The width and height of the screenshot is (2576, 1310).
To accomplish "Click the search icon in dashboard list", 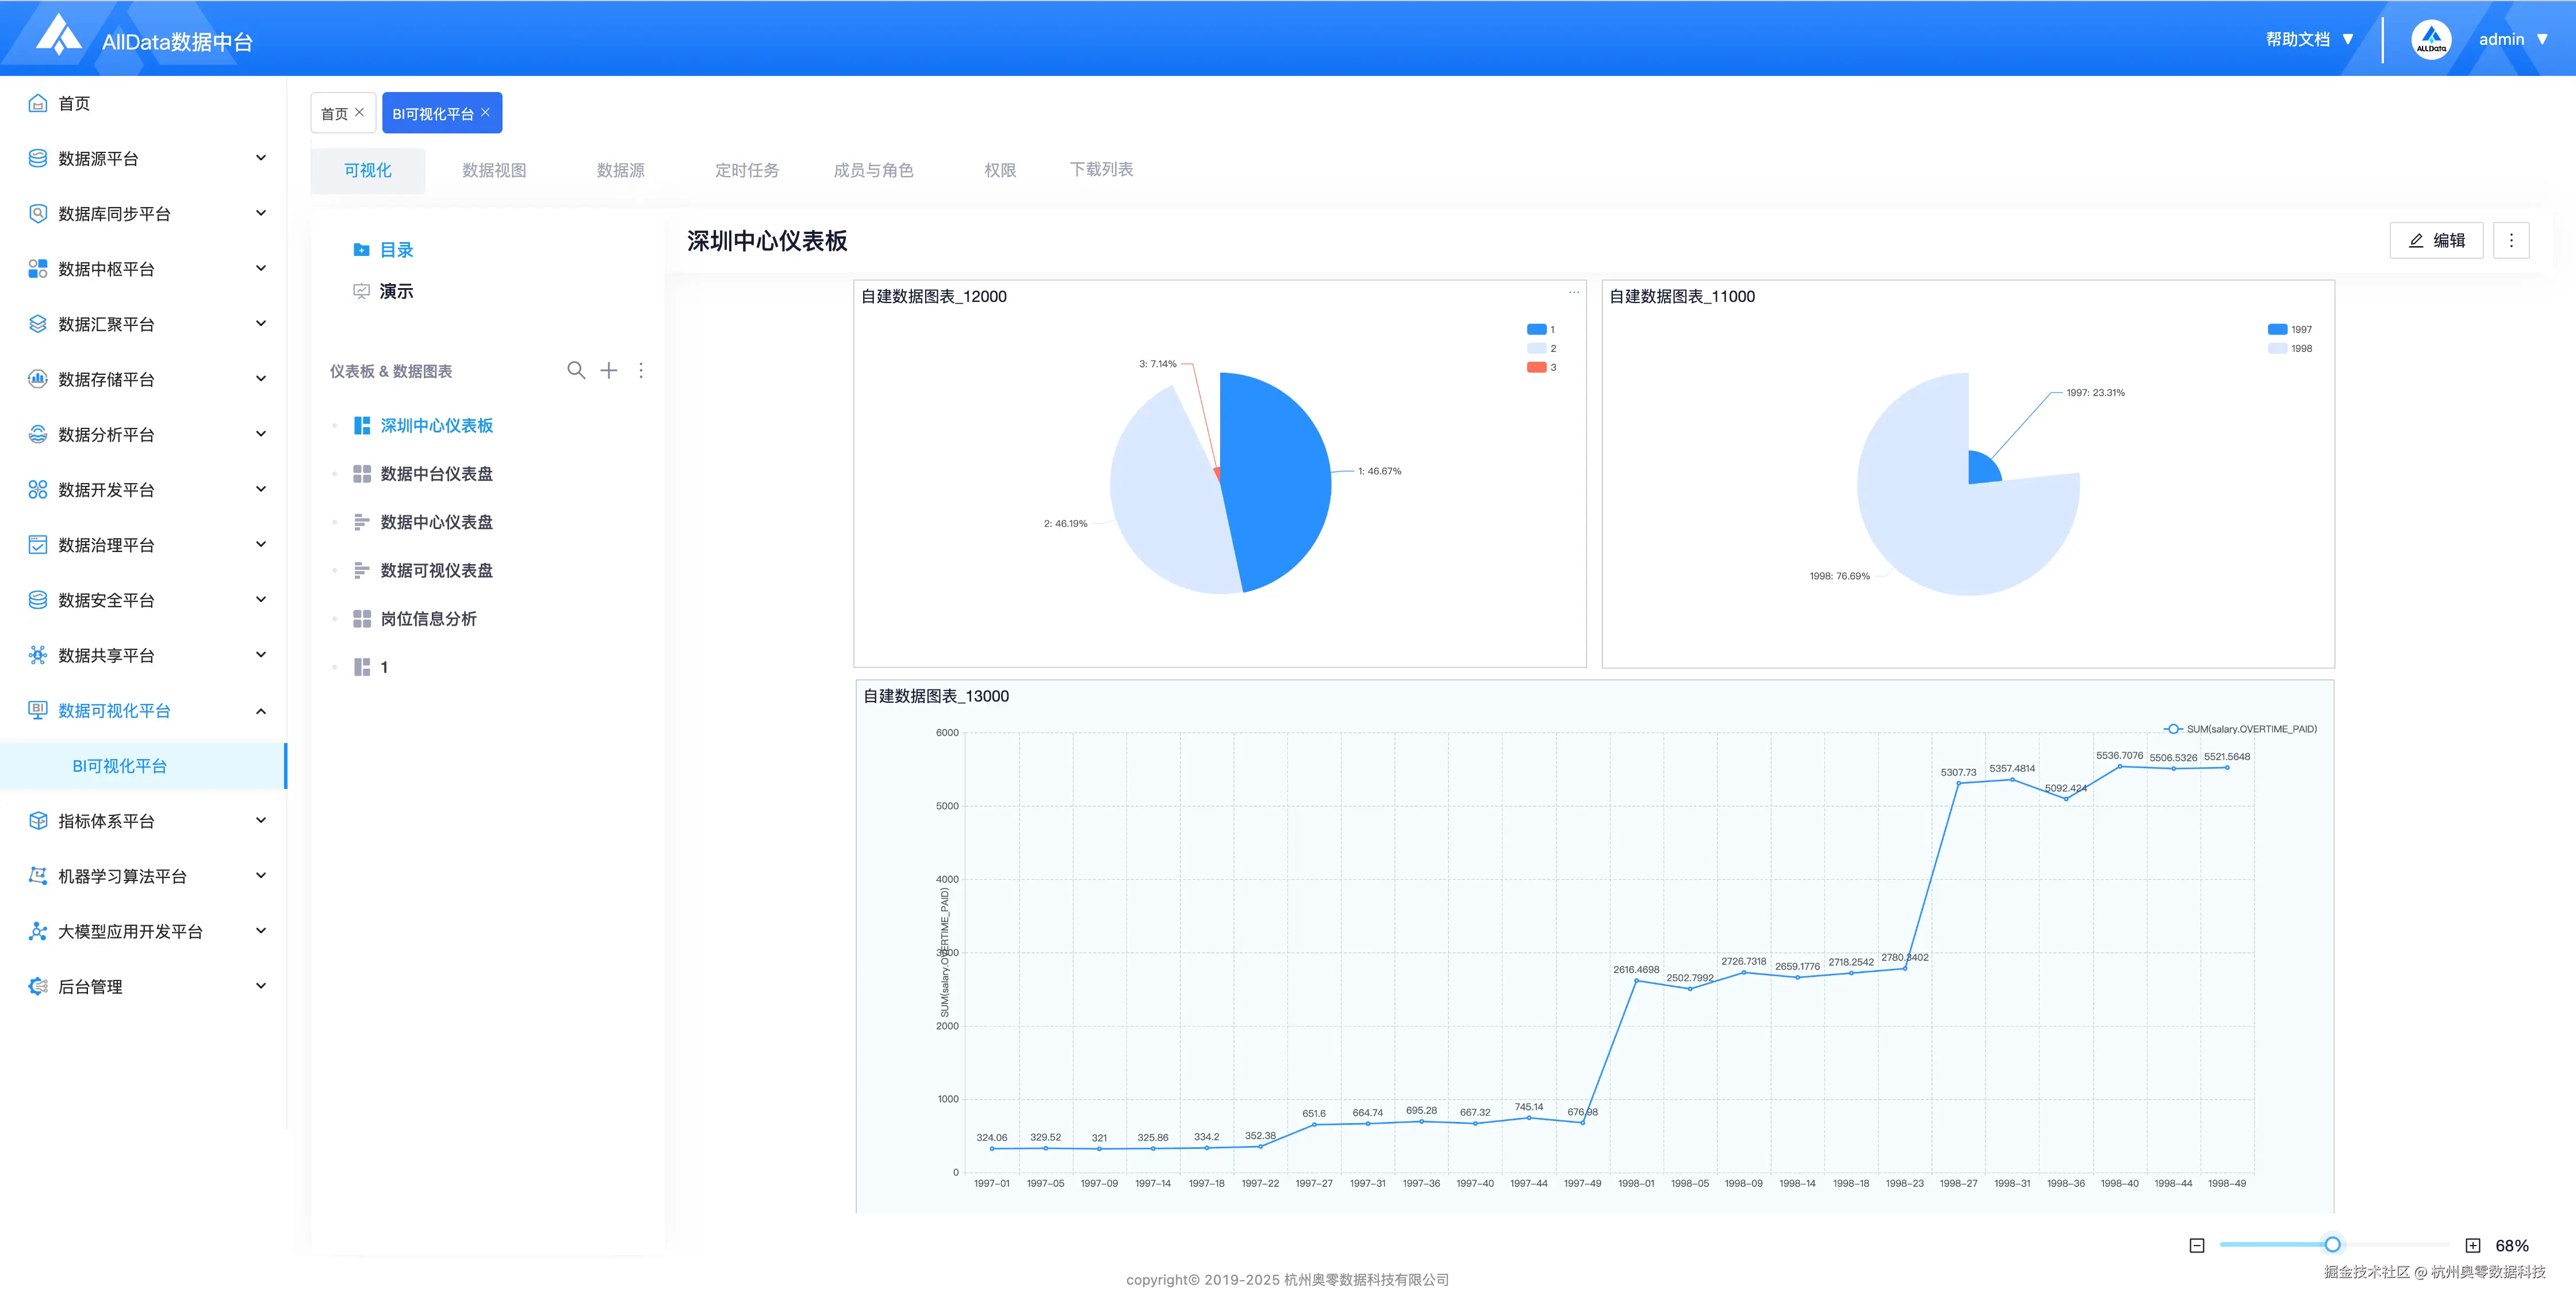I will (576, 370).
